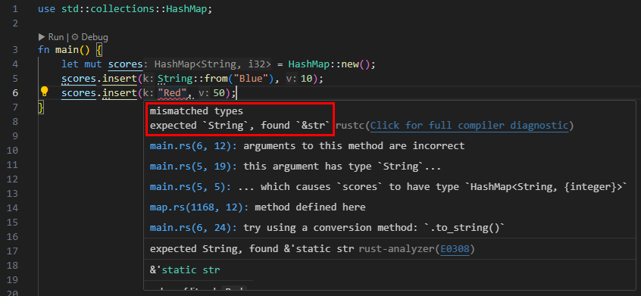Click the scores variable on line 4
The width and height of the screenshot is (641, 296).
point(125,64)
